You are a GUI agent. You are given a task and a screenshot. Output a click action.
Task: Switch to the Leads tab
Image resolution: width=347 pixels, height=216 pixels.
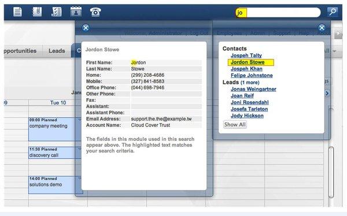click(57, 51)
